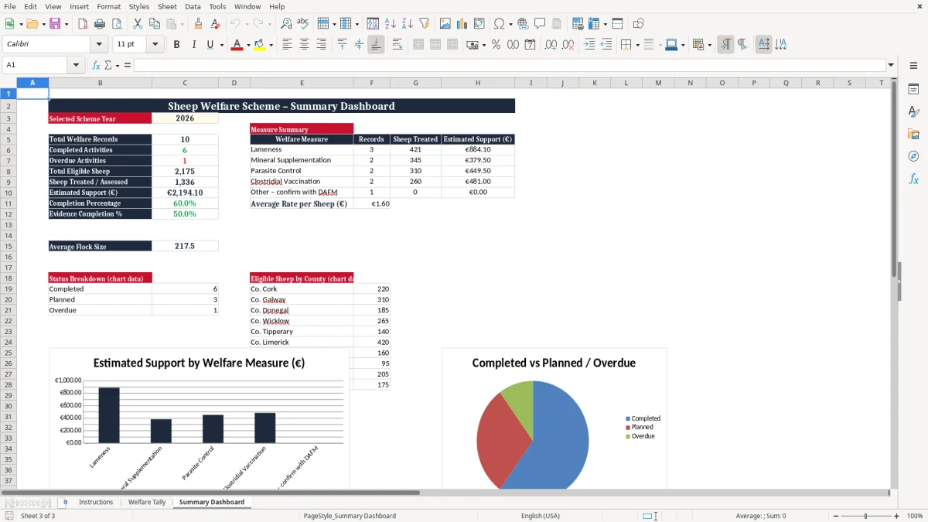
Task: Switch to the Instructions sheet tab
Action: click(96, 502)
